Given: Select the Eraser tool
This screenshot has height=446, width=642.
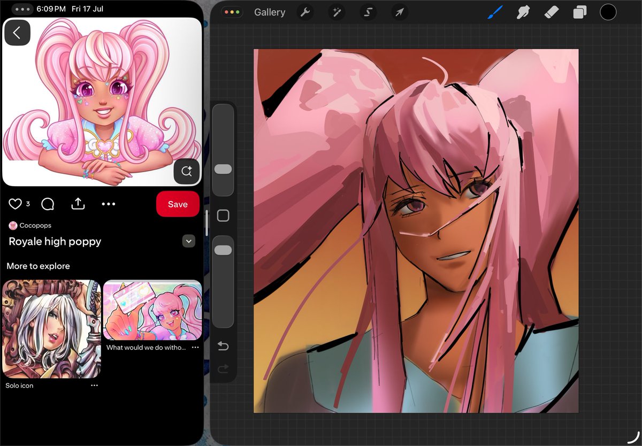Looking at the screenshot, I should click(552, 12).
